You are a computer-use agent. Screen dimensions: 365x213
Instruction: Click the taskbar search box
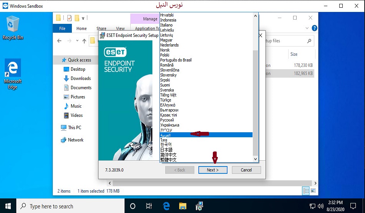click(71, 206)
